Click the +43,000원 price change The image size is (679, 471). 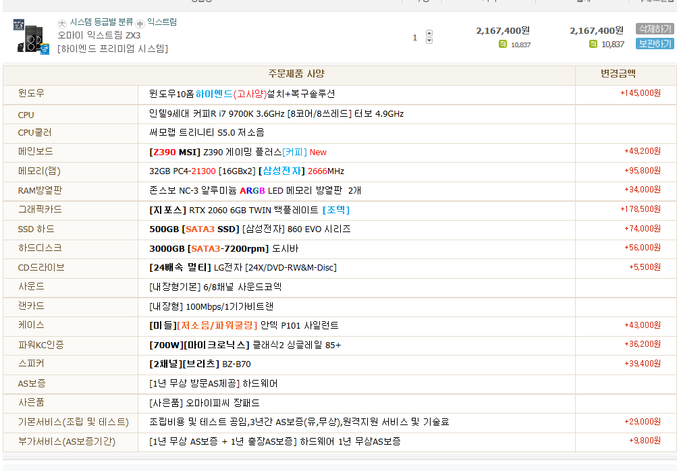point(643,325)
